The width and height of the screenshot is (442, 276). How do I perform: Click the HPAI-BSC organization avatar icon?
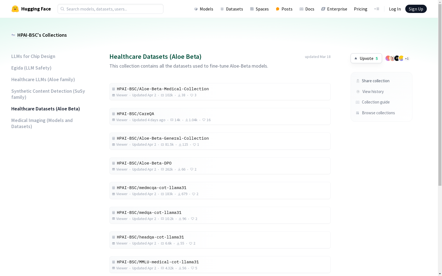(13, 35)
